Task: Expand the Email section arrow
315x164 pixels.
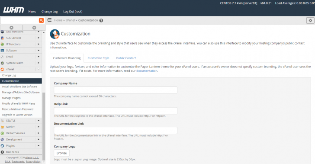Action: click(x=39, y=57)
